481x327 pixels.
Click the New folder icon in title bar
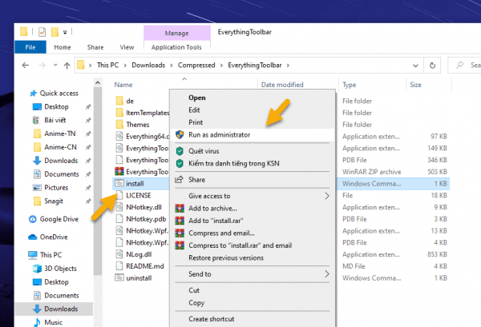55,32
